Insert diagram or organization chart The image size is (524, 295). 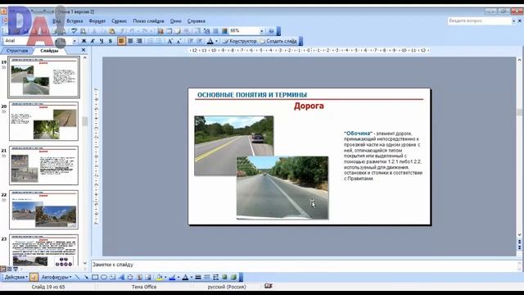[x=130, y=277]
